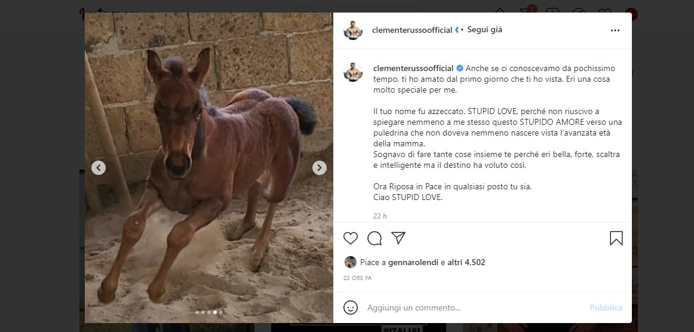This screenshot has height=332, width=694.
Task: Go to the previous photo in carousel
Action: pyautogui.click(x=99, y=168)
